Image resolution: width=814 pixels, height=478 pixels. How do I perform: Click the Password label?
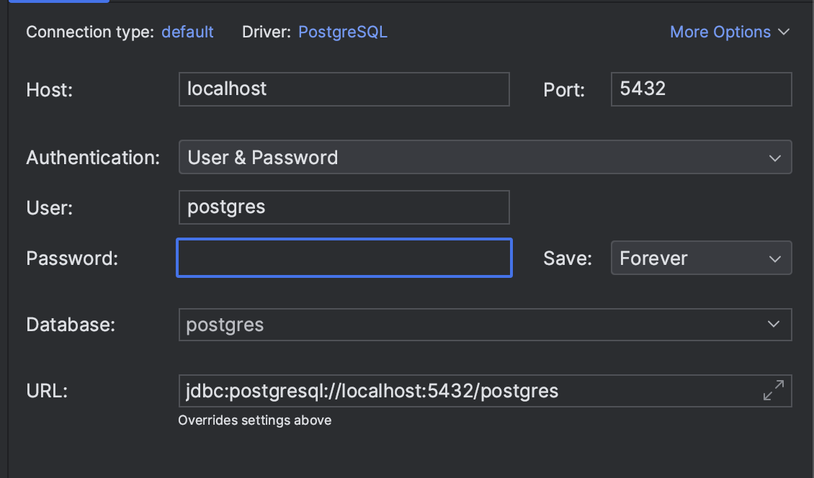tap(72, 258)
